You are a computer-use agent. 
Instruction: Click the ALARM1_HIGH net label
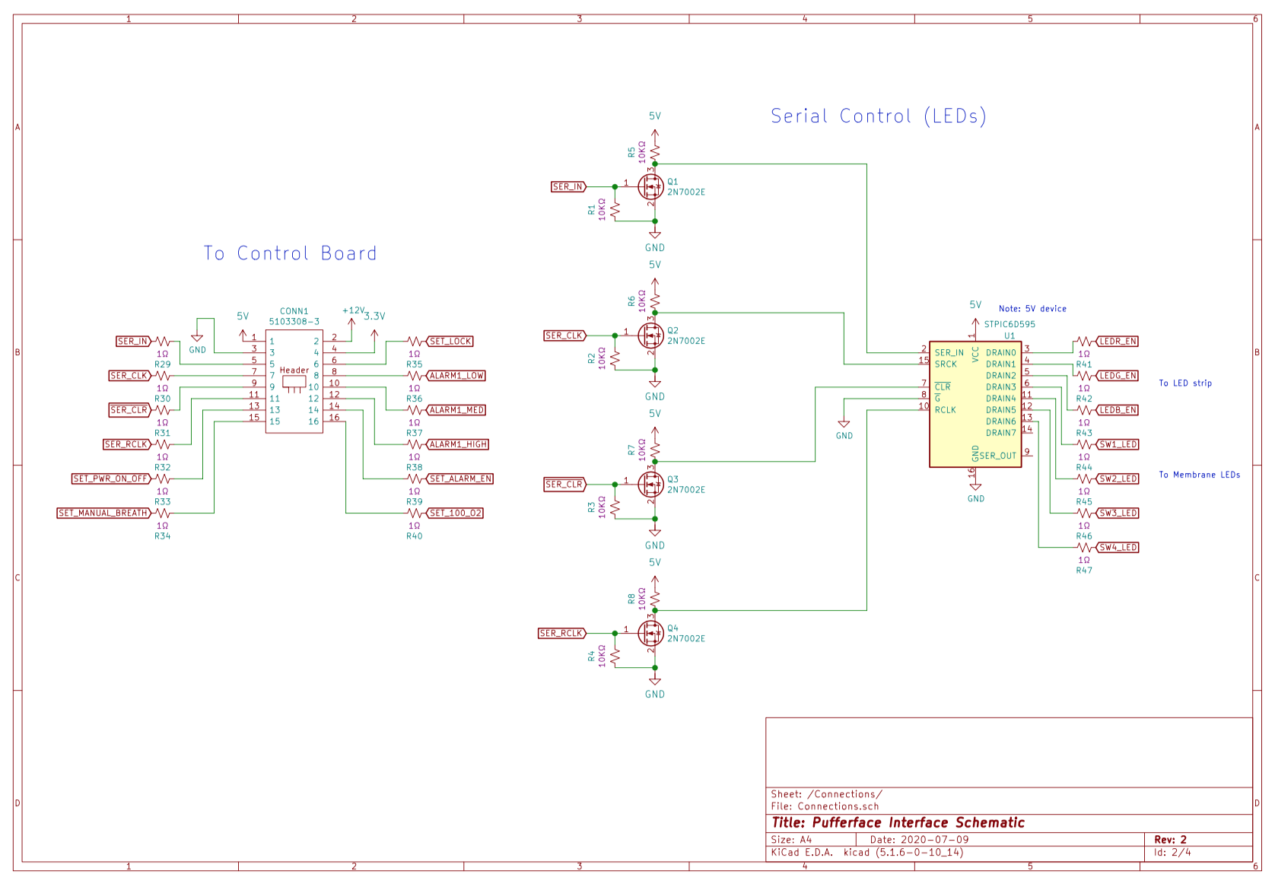click(457, 444)
